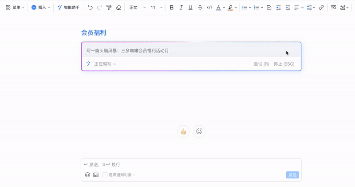
Task: Check the 选择通知对象 checkbox
Action: tap(105, 175)
